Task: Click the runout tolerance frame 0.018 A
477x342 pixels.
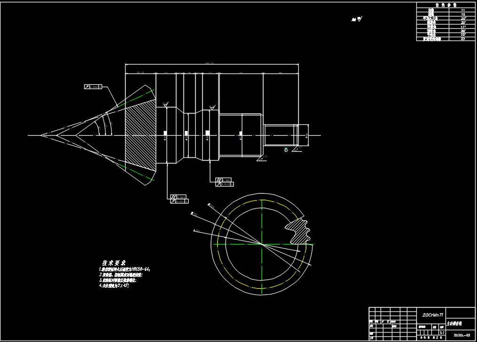Action: (x=93, y=87)
